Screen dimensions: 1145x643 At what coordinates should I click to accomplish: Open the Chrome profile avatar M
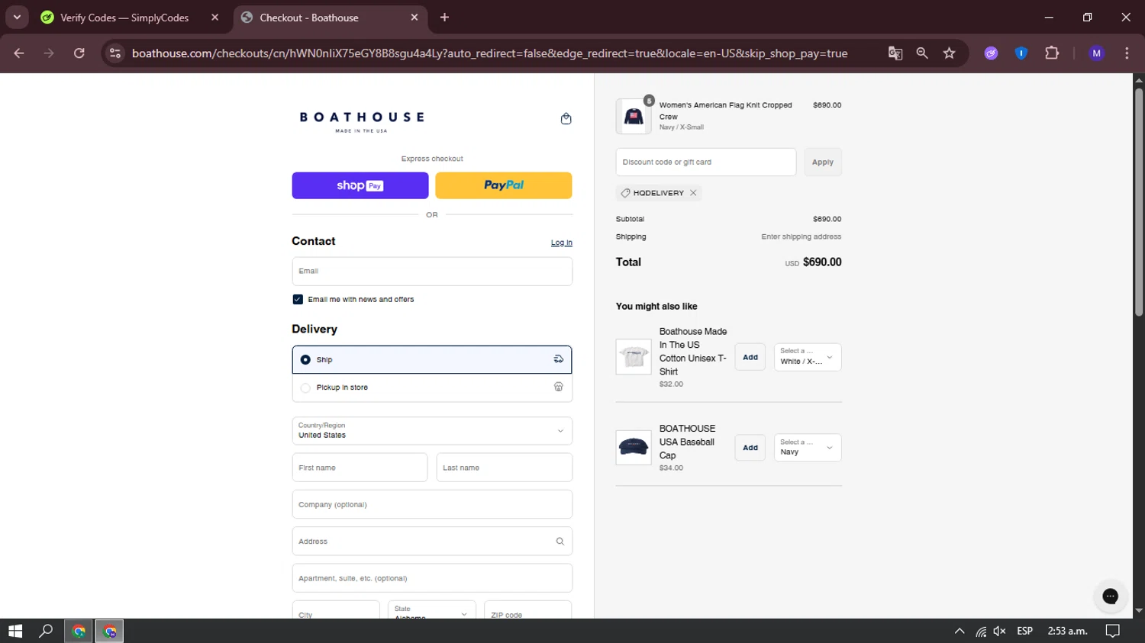[x=1096, y=53]
